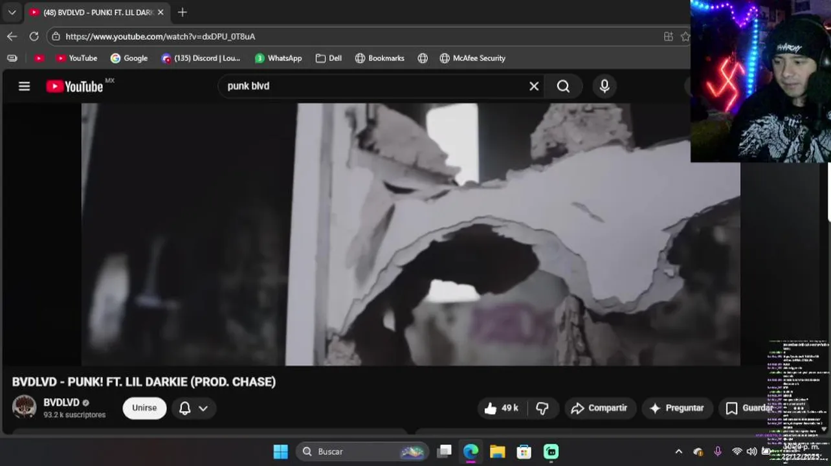
Task: Open the red YouTube icon-only bookmark
Action: 39,58
